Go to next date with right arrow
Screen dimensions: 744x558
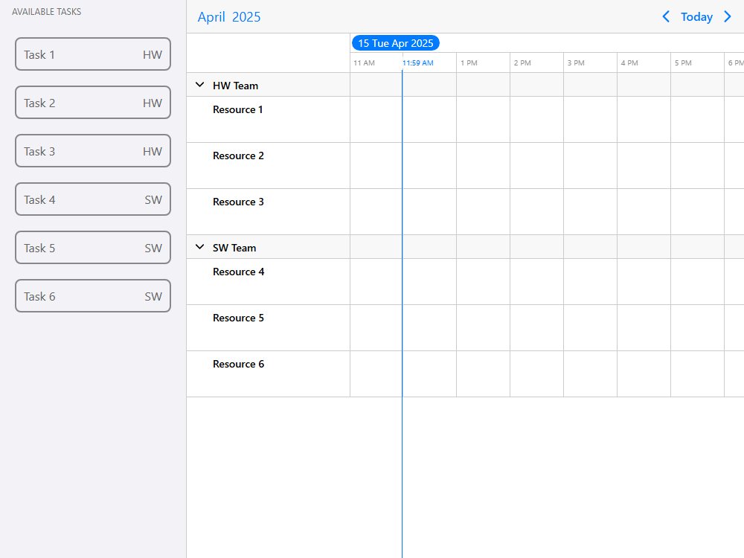pos(728,16)
